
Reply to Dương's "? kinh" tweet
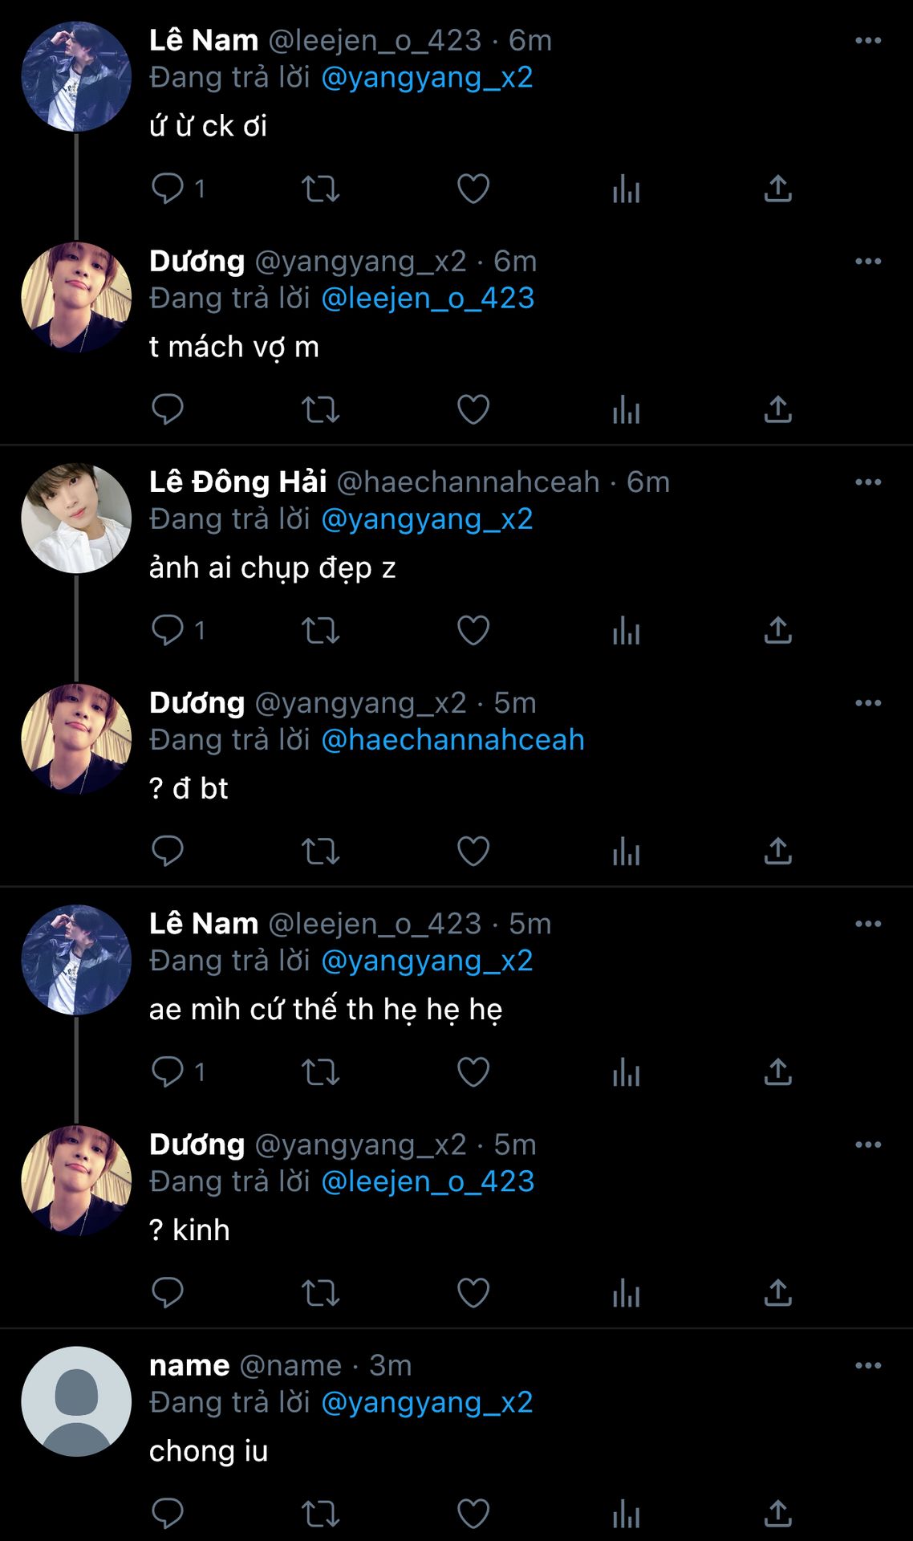pyautogui.click(x=168, y=1293)
